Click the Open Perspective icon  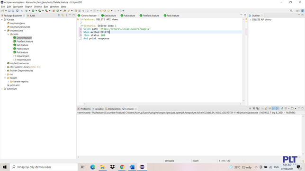(297, 11)
